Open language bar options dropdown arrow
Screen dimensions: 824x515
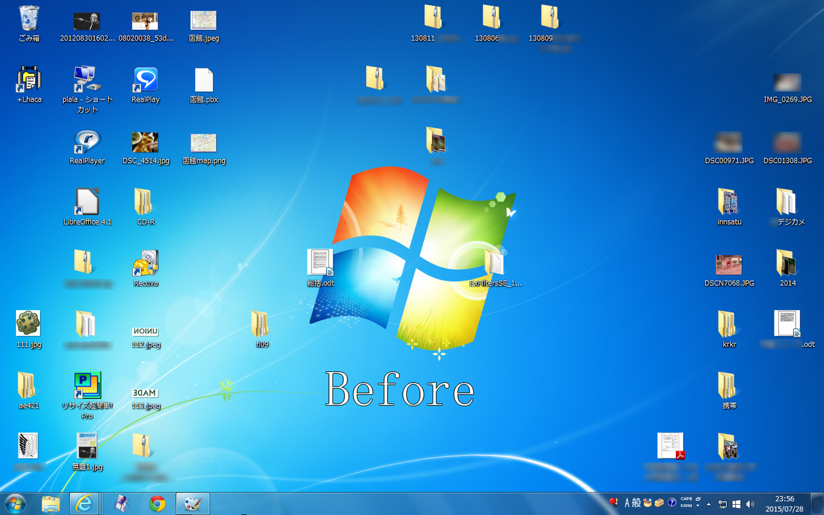[x=698, y=506]
